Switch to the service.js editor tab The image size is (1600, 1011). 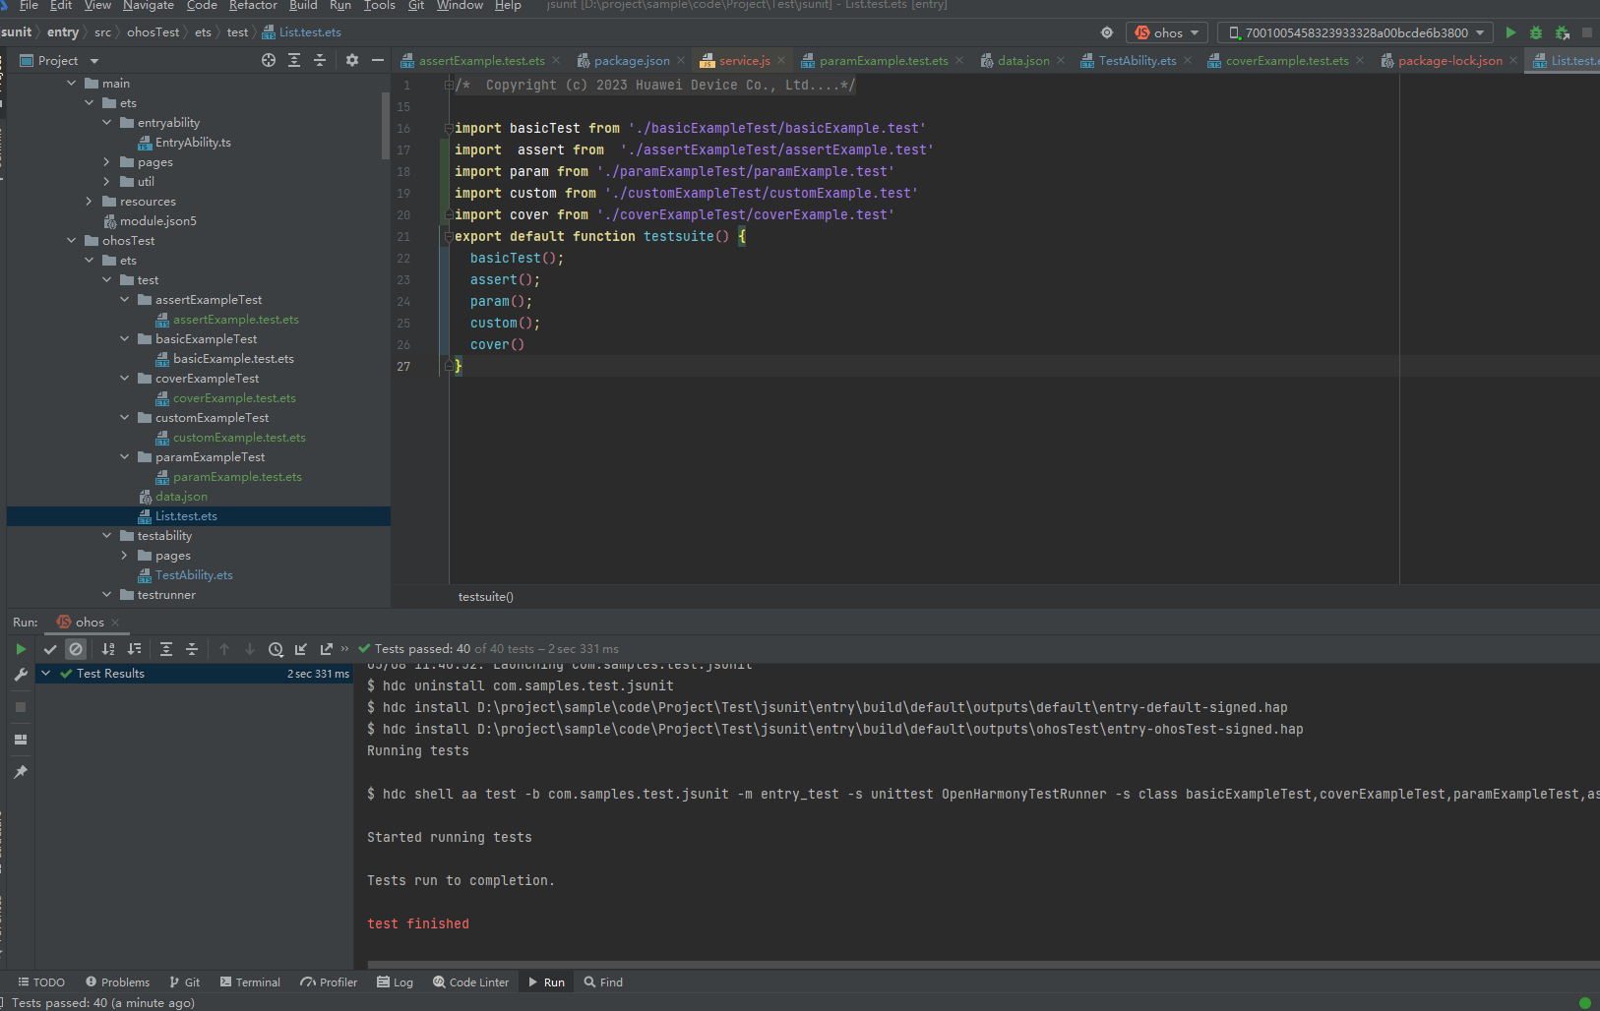pyautogui.click(x=744, y=61)
